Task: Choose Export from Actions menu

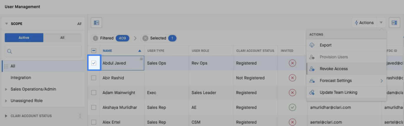Action: coord(346,45)
